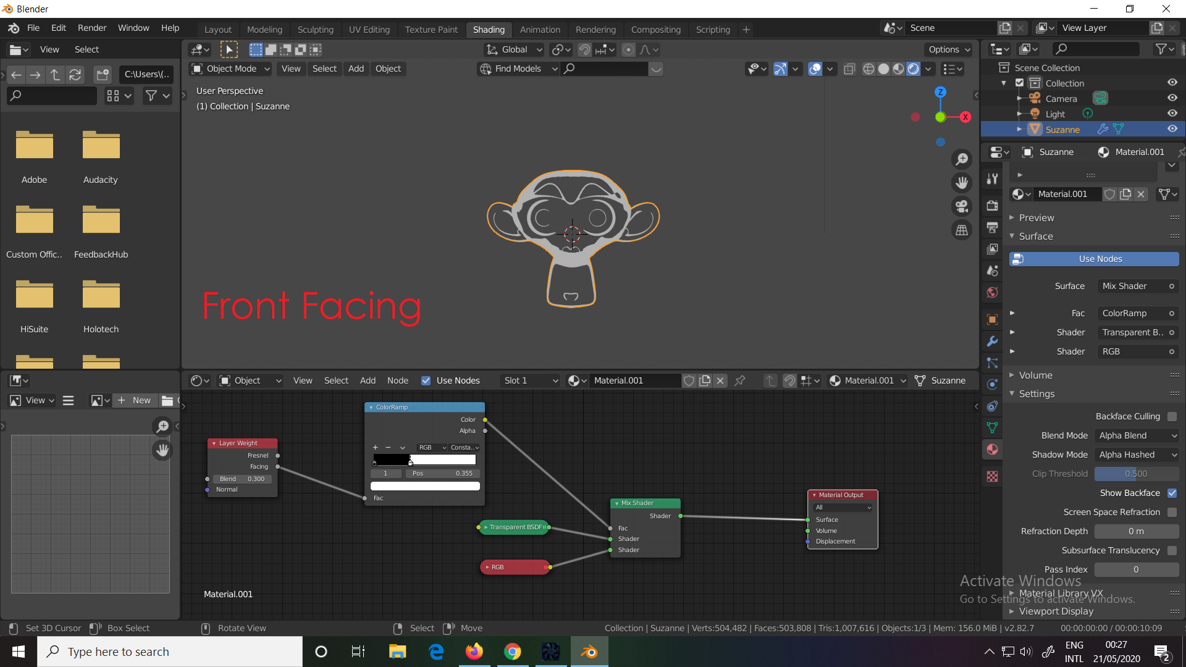The image size is (1186, 667).
Task: Open the Object Mode dropdown
Action: (230, 69)
